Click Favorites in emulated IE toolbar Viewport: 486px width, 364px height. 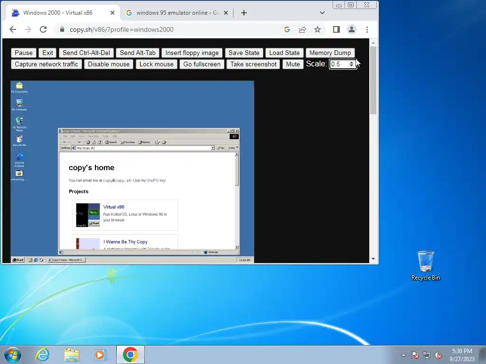pos(128,142)
